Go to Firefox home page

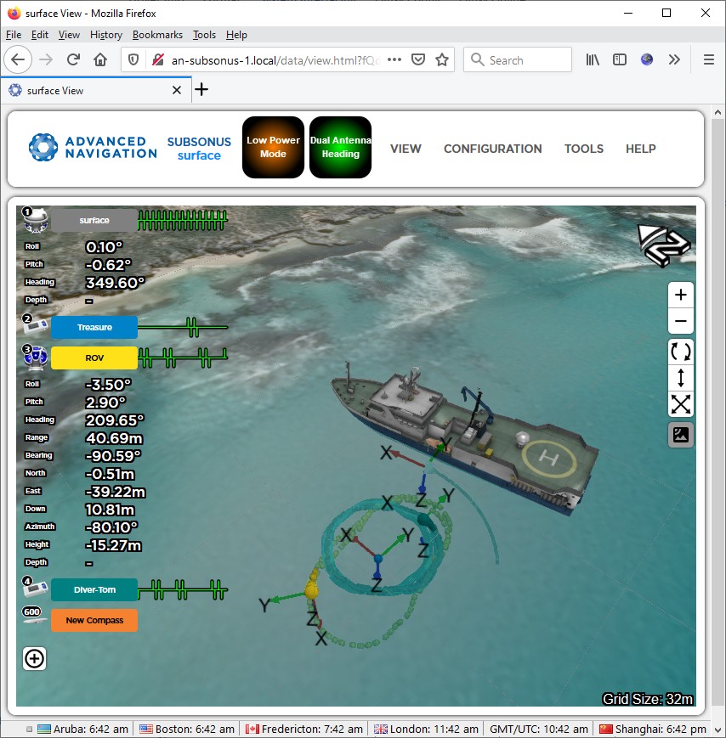tap(100, 59)
